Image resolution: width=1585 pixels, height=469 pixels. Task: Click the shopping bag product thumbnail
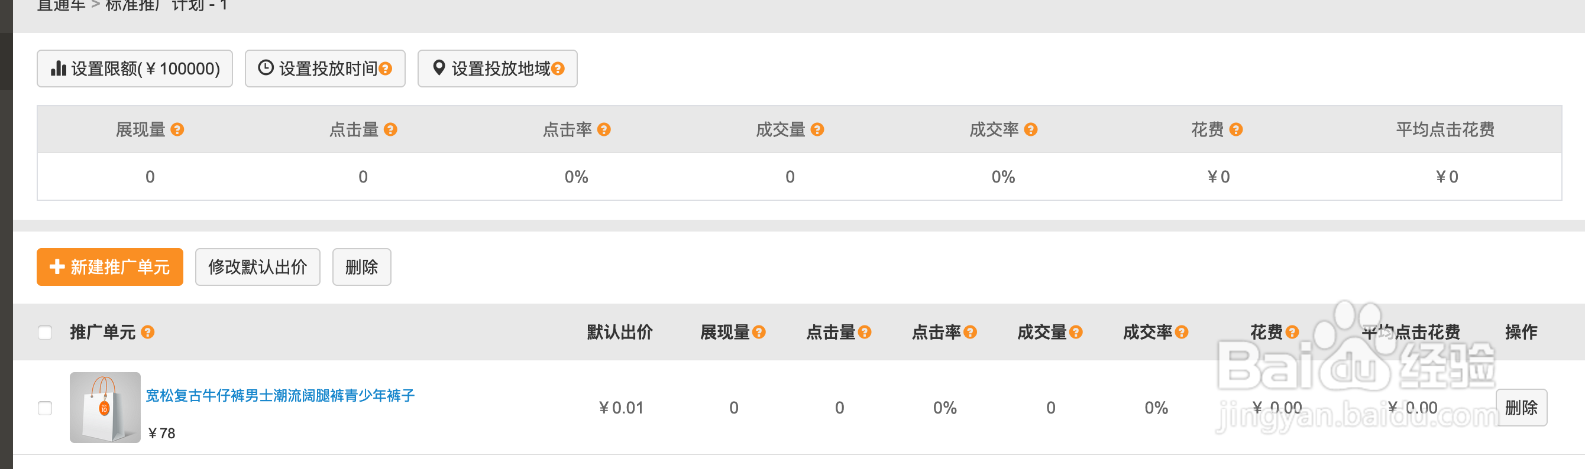[105, 408]
